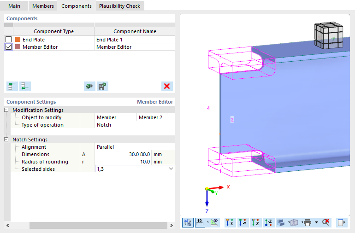Uncheck the Member Editor component checkbox
355x233 pixels.
pyautogui.click(x=9, y=47)
